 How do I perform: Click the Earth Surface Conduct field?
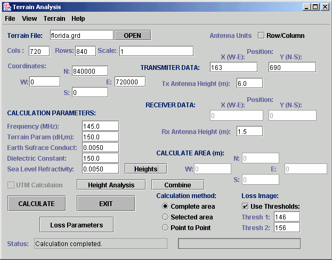pos(100,147)
